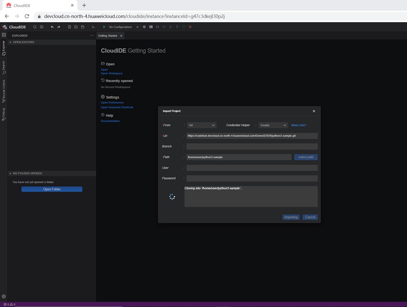Collapse the No Folder Opened section
Viewport: 407px width, 307px height.
(27, 173)
